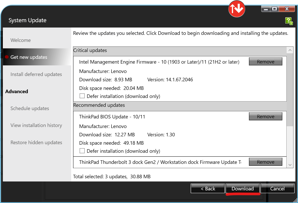
Task: Click Version: 1.30 text
Action: point(161,135)
